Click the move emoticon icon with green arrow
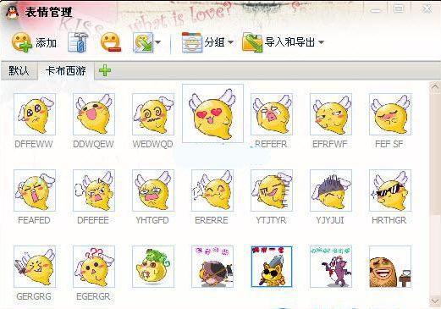 coord(143,43)
